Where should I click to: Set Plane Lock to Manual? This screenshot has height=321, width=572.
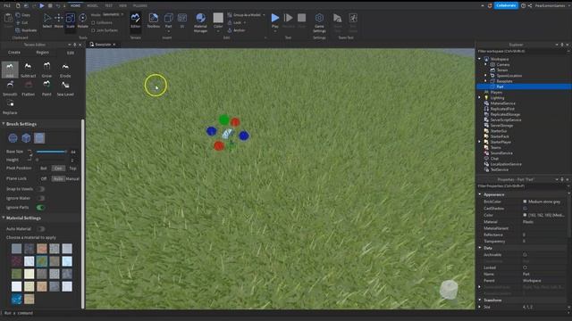pyautogui.click(x=72, y=178)
